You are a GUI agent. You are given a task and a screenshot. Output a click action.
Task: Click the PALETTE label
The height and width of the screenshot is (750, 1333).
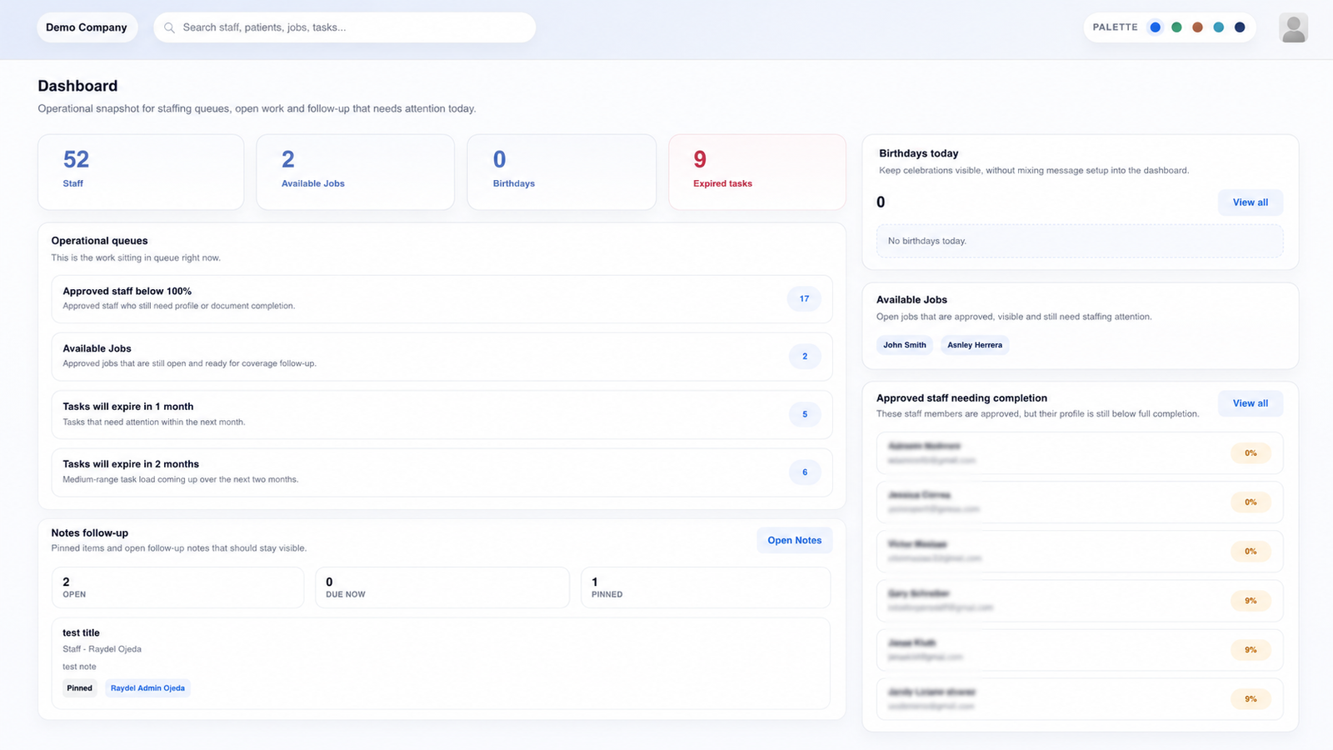[1115, 27]
